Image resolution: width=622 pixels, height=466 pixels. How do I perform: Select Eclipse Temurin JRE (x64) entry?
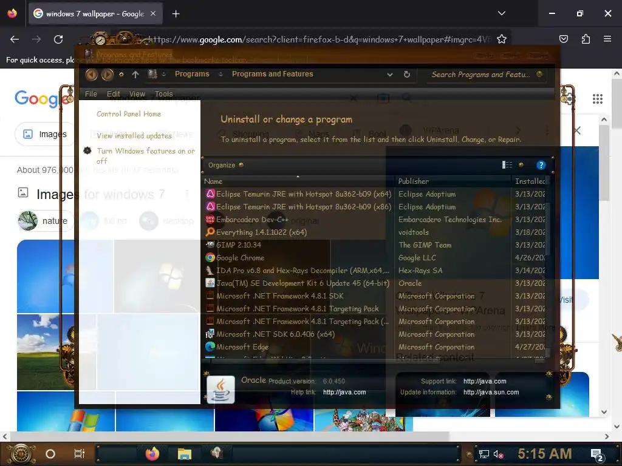[298, 194]
